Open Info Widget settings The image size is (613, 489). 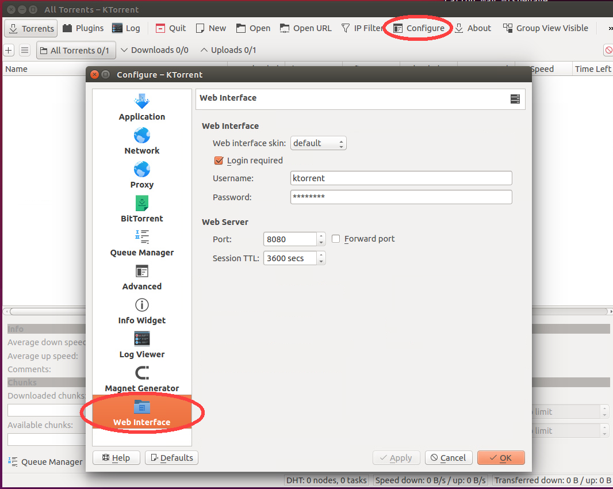[141, 311]
